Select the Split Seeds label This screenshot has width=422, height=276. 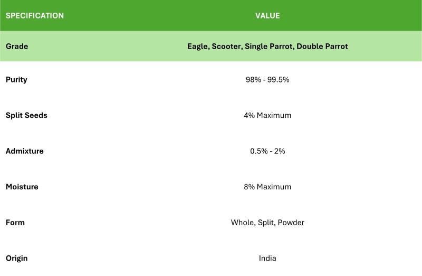coord(26,115)
